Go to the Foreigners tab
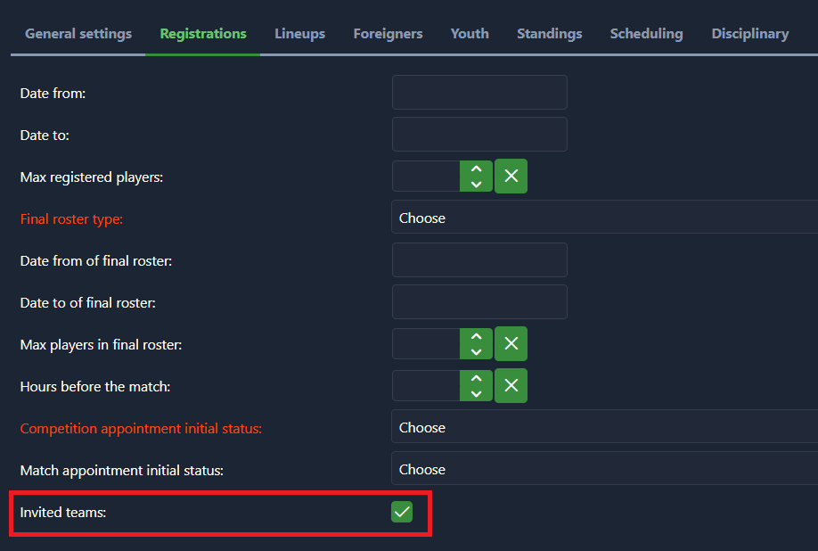818x551 pixels. coord(388,34)
